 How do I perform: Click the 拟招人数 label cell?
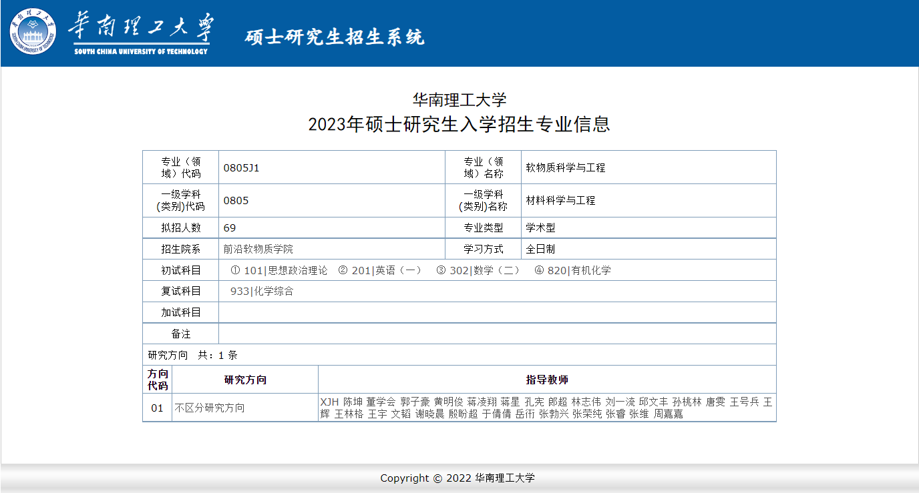[180, 227]
